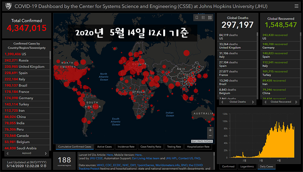Viewport: 303px width, 172px height.
Task: Open the Worldometers.info data source link
Action: [x=167, y=165]
